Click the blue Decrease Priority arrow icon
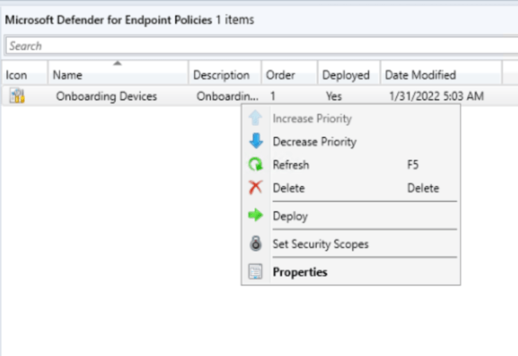 click(x=256, y=142)
